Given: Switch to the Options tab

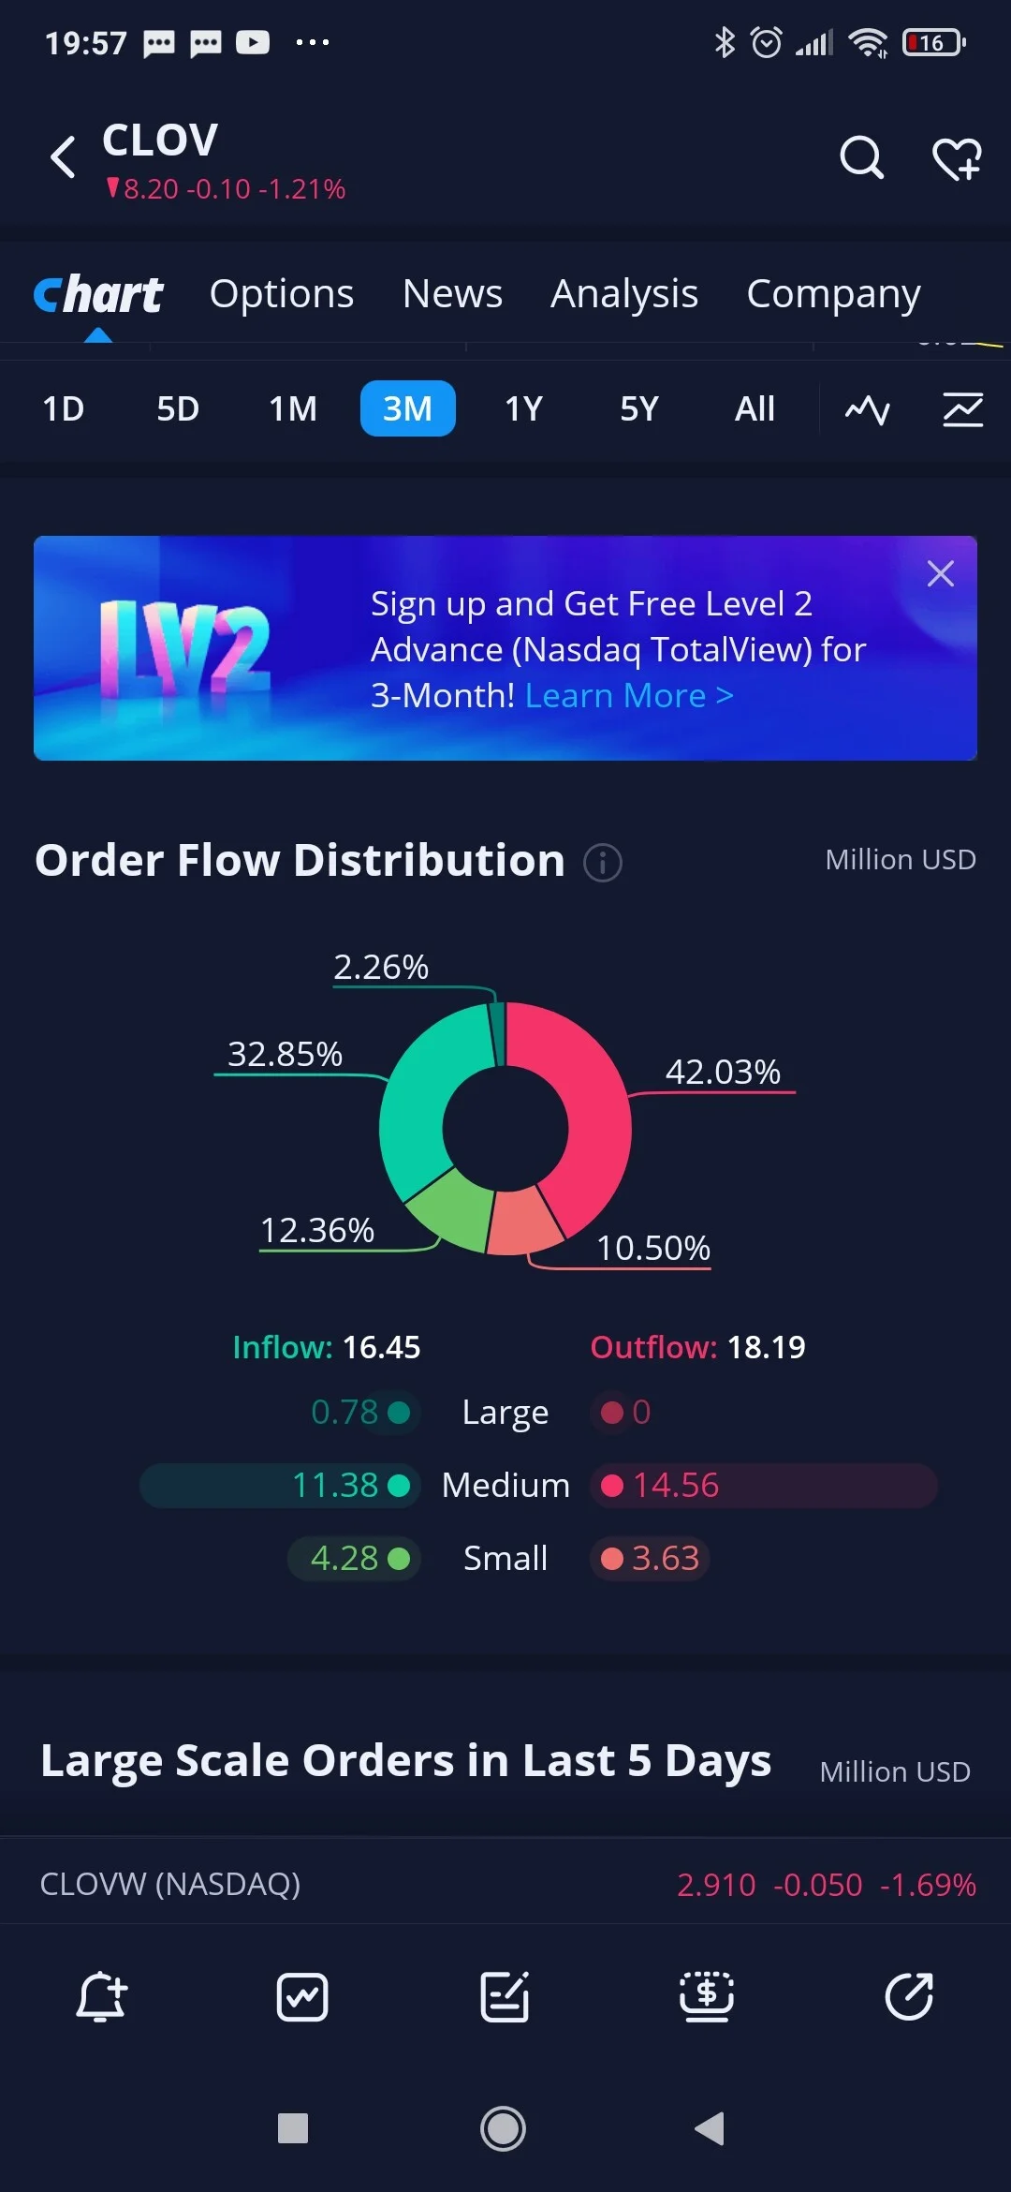Looking at the screenshot, I should (x=282, y=294).
